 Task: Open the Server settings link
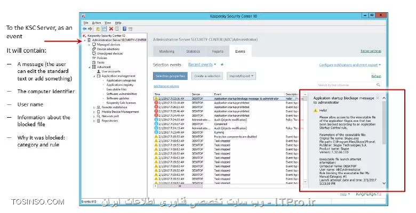coord(371,51)
